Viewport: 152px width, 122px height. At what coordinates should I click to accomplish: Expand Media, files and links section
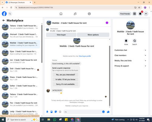click(130, 61)
